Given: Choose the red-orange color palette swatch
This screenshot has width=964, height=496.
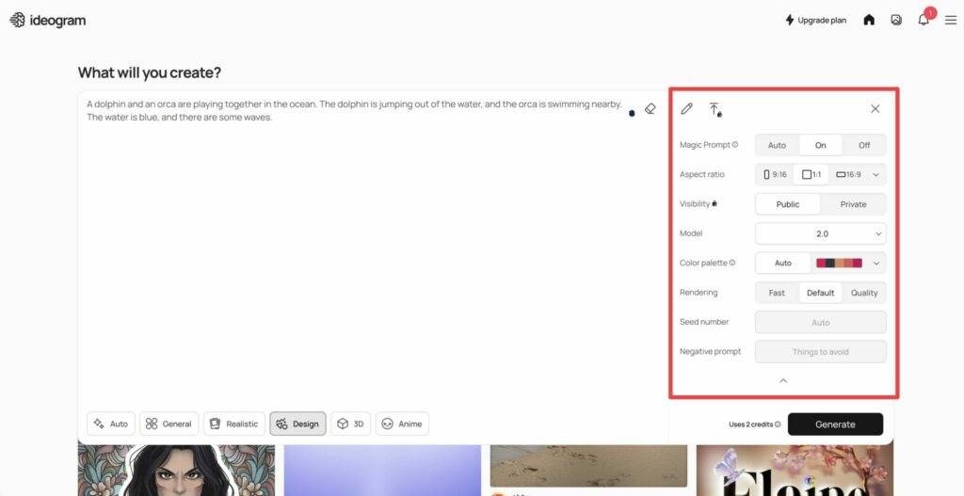Looking at the screenshot, I should tap(839, 263).
